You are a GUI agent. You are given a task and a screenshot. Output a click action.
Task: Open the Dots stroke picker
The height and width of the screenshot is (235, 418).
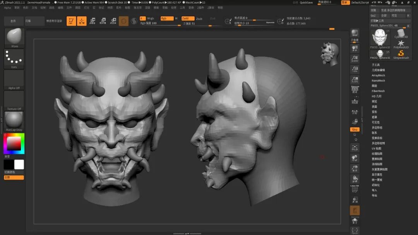click(14, 58)
